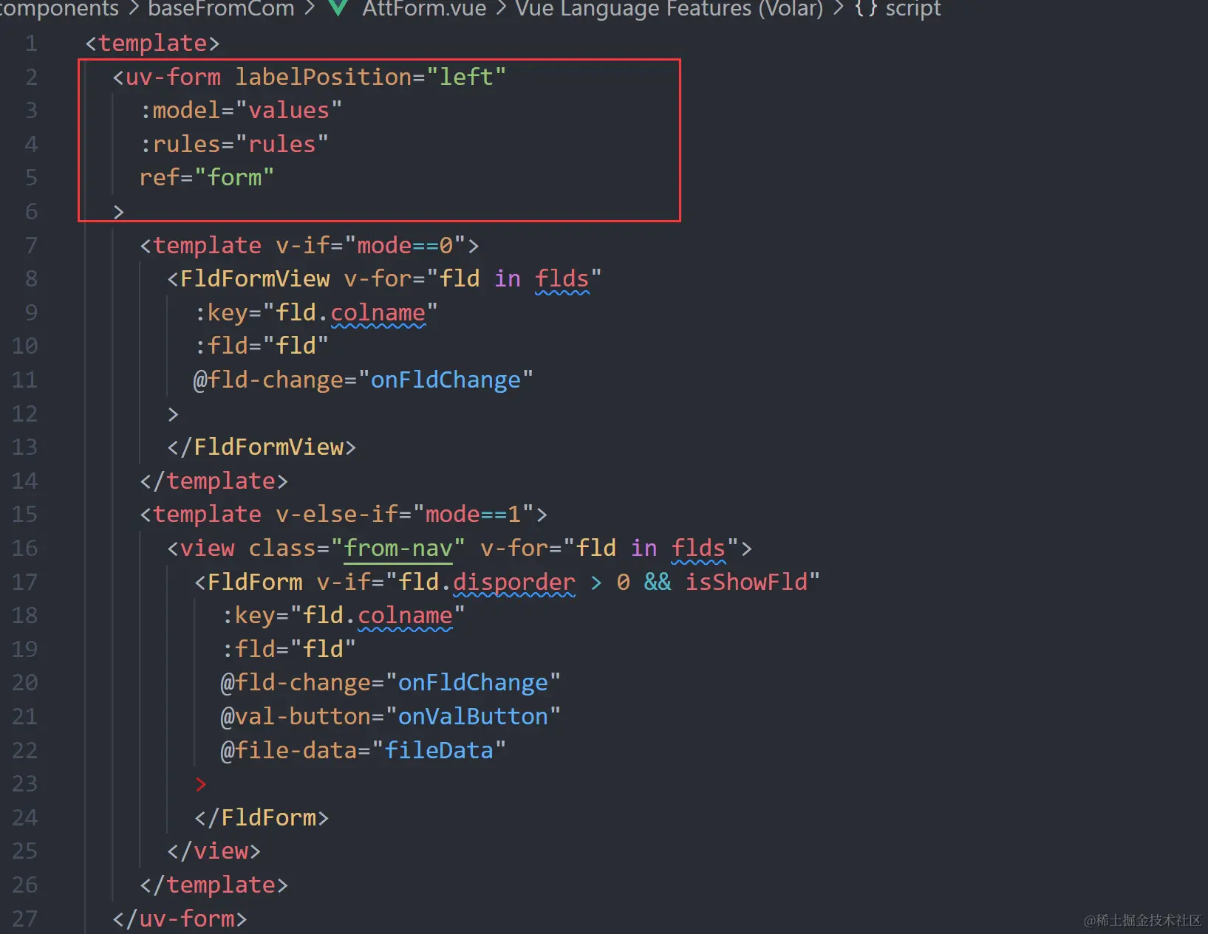Click line number 7 in gutter
The height and width of the screenshot is (934, 1208).
tap(31, 245)
